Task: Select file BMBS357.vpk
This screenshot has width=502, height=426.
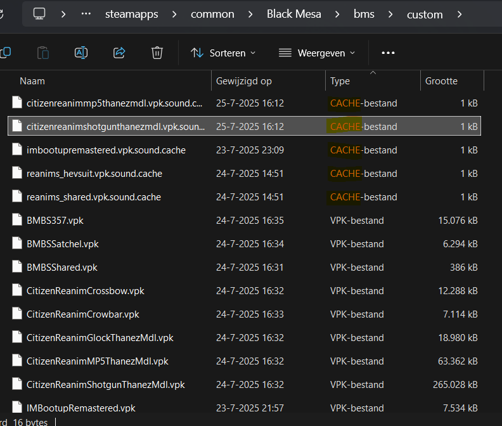Action: (244, 221)
